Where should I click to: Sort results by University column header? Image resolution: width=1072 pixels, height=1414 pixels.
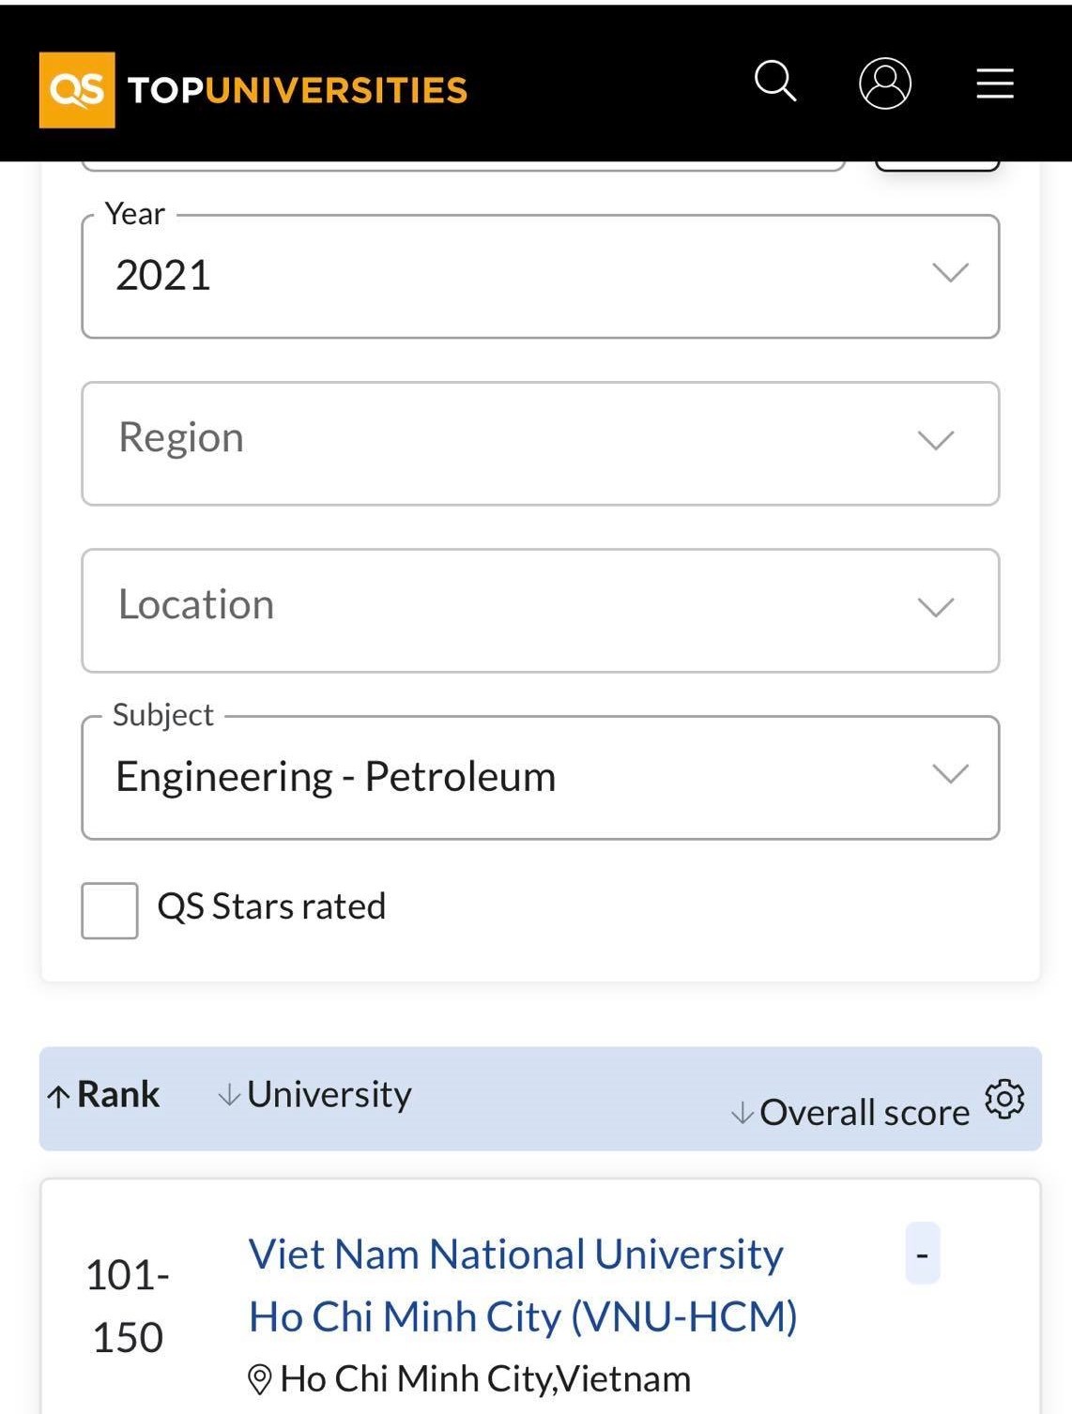[329, 1095]
